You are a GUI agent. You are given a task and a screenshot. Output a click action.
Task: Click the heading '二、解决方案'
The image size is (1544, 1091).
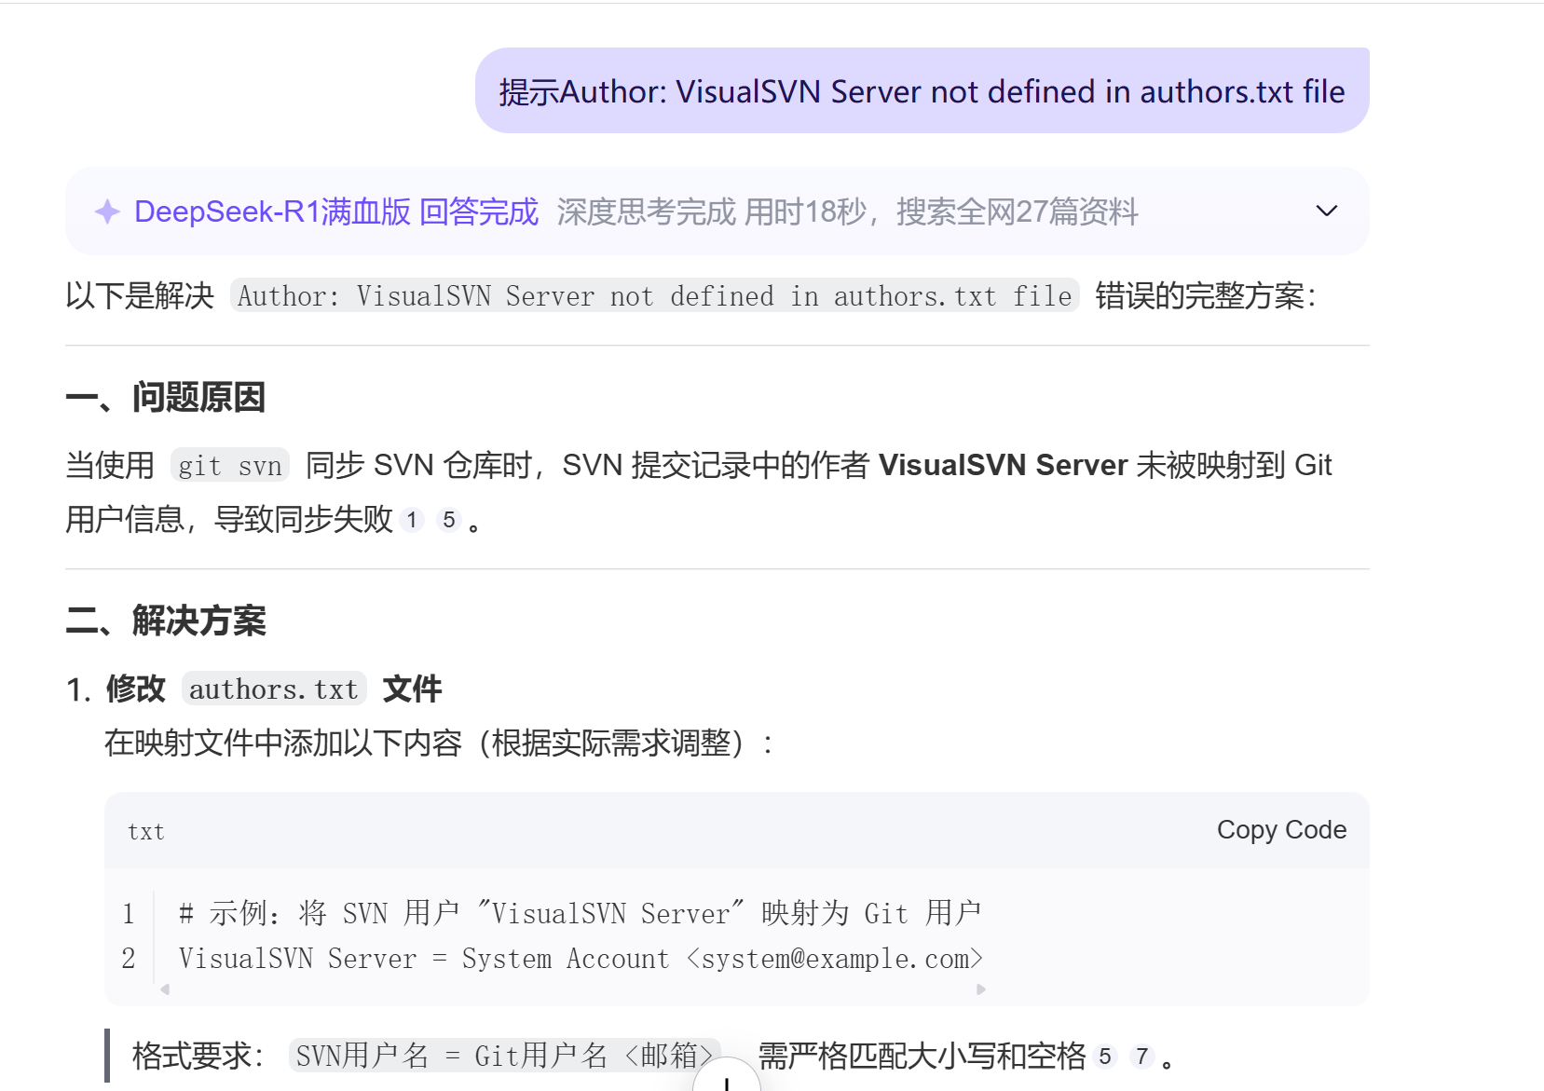[x=166, y=621]
